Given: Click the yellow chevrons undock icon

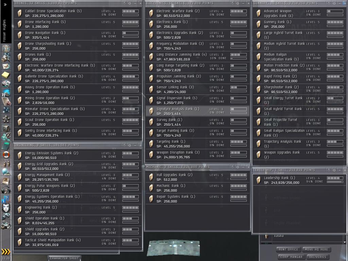Looking at the screenshot, I should tap(6, 251).
